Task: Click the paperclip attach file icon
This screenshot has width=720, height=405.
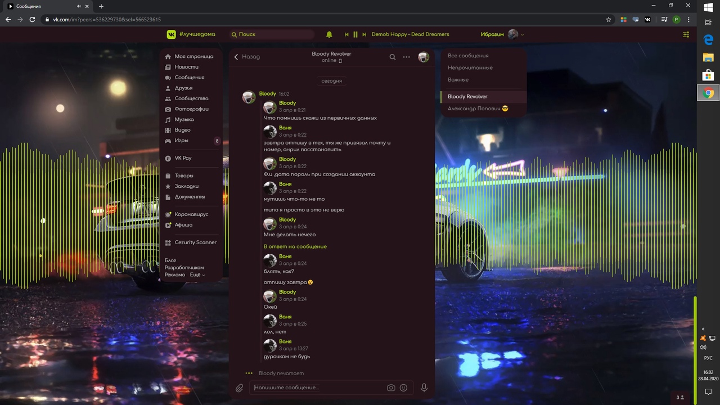Action: 239,388
